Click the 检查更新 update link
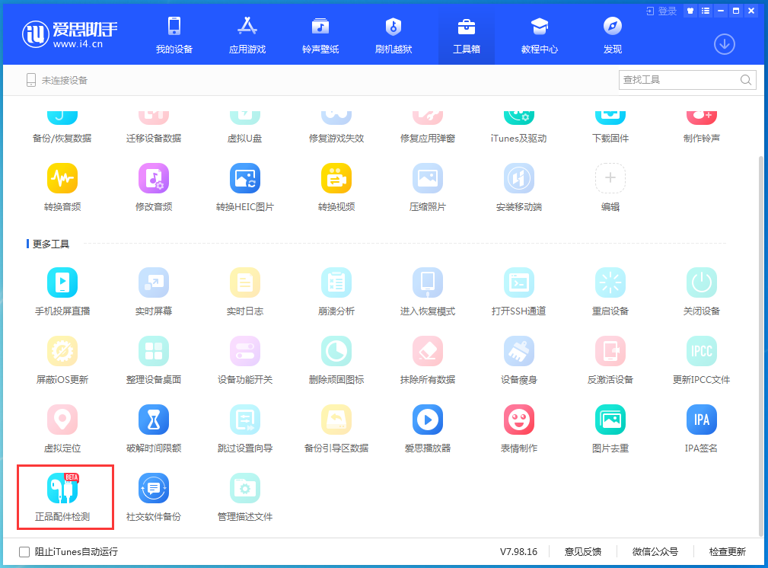Image resolution: width=768 pixels, height=568 pixels. (x=728, y=551)
